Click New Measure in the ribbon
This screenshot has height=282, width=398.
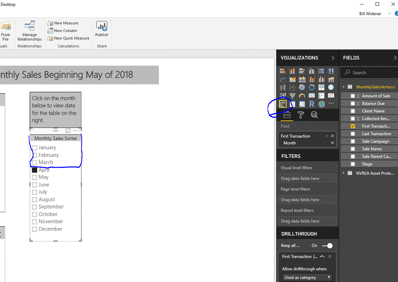(x=63, y=23)
